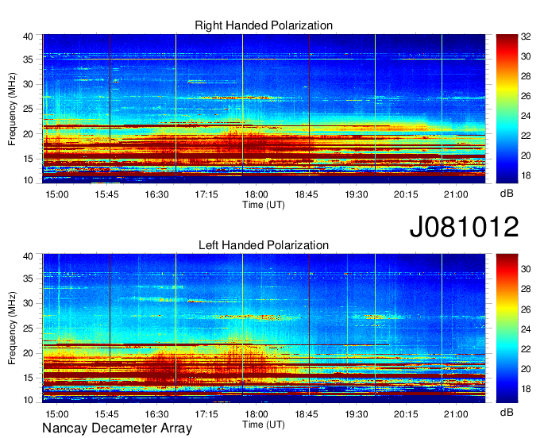540x438 pixels.
Task: Click the "dB" label under the left-handed plot's colorbar
Action: click(507, 412)
